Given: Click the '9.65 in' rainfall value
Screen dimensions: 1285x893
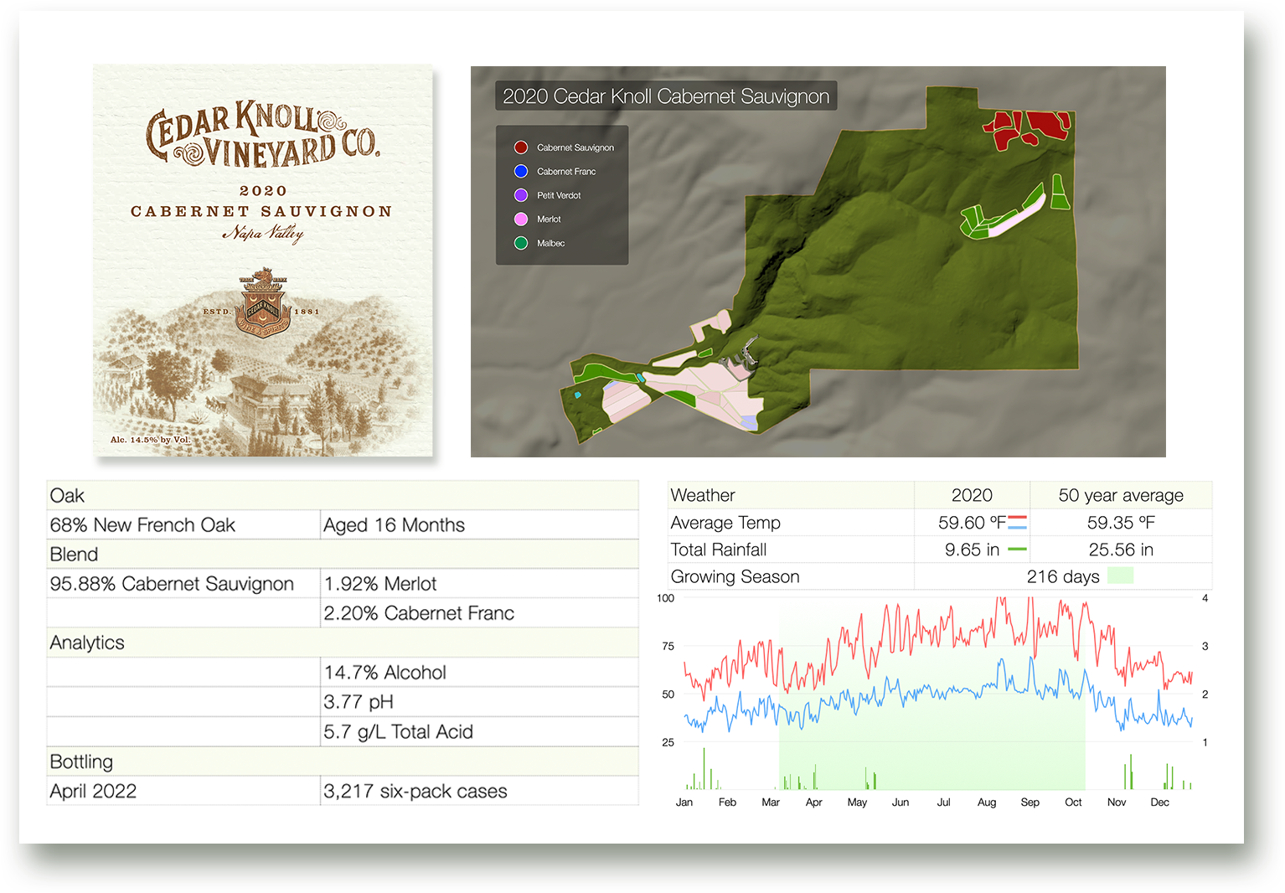Looking at the screenshot, I should point(972,550).
